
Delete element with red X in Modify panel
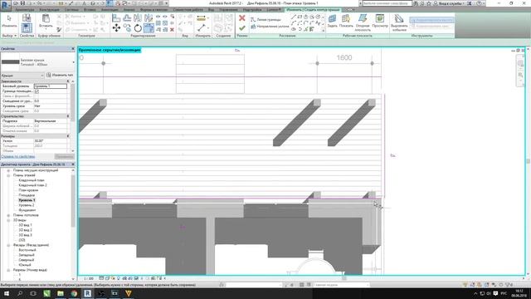pyautogui.click(x=172, y=30)
